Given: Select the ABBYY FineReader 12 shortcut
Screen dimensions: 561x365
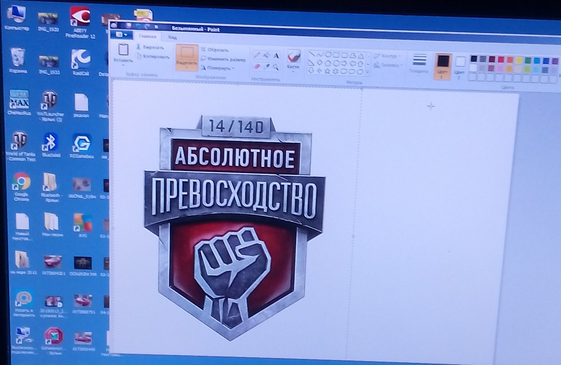Looking at the screenshot, I should tap(80, 22).
